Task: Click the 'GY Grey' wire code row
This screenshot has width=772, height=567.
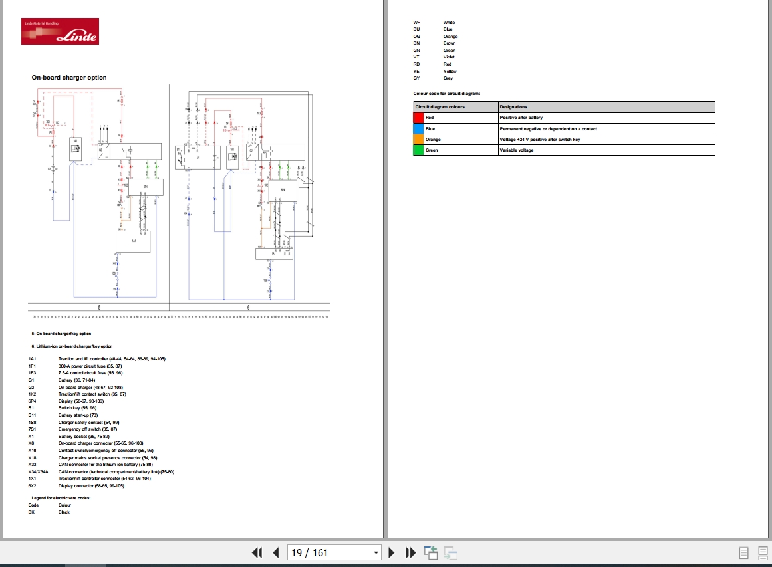Action: [x=434, y=78]
